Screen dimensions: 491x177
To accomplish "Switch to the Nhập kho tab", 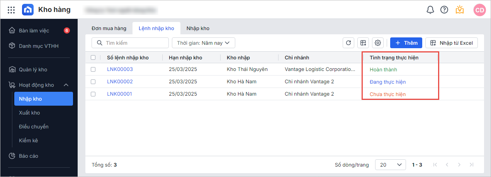I will pos(198,28).
